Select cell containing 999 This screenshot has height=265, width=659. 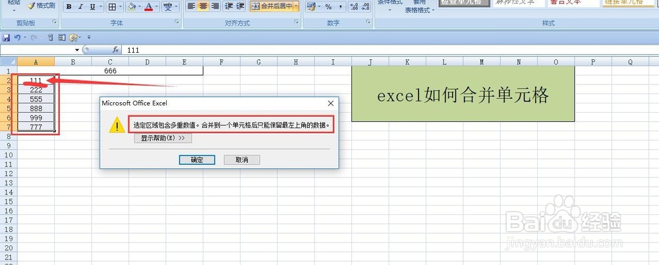click(36, 117)
